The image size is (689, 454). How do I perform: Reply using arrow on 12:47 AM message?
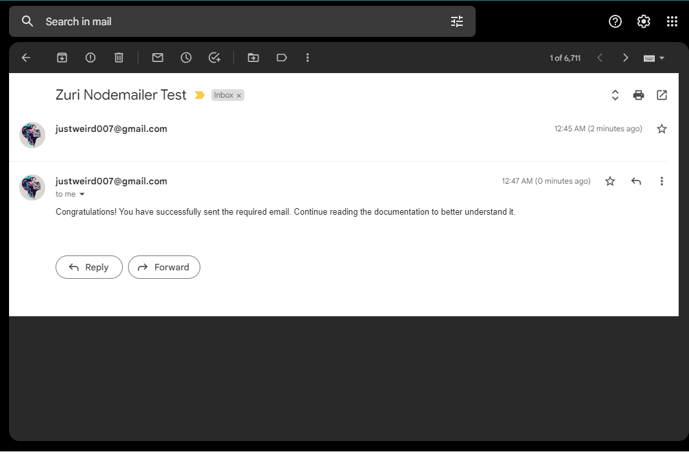(x=636, y=181)
